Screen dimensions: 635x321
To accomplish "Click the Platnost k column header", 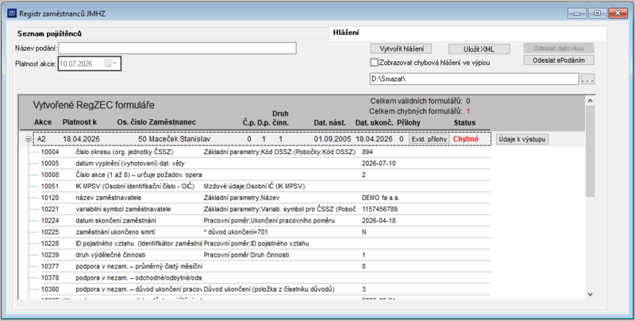I will point(80,122).
